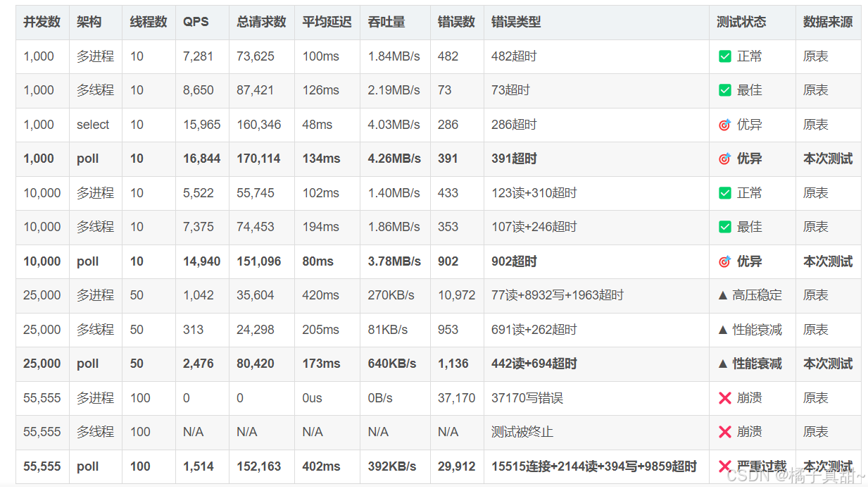The height and width of the screenshot is (489, 868).
Task: Click error type 442读+694超时
Action: [534, 364]
